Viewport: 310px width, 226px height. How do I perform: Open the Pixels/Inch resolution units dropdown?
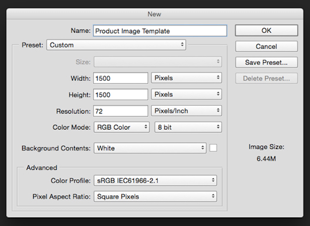pos(186,111)
